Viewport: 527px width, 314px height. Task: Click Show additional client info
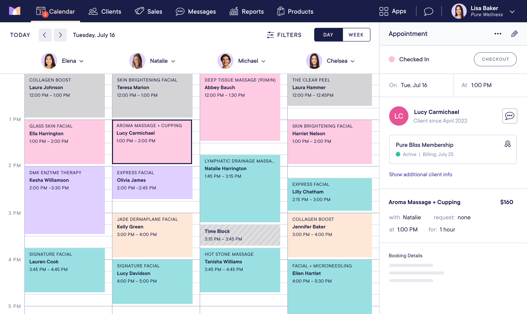pos(420,174)
